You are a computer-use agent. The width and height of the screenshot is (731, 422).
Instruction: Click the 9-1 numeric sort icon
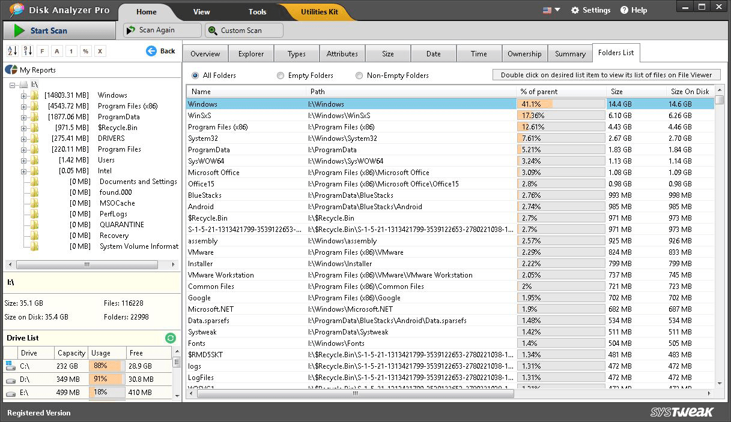click(x=28, y=51)
